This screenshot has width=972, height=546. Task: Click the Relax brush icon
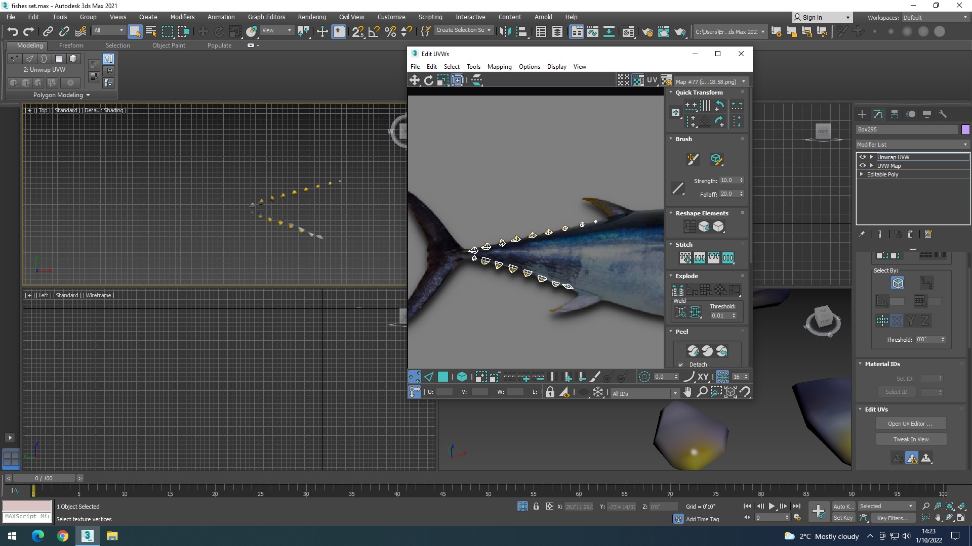tap(716, 159)
